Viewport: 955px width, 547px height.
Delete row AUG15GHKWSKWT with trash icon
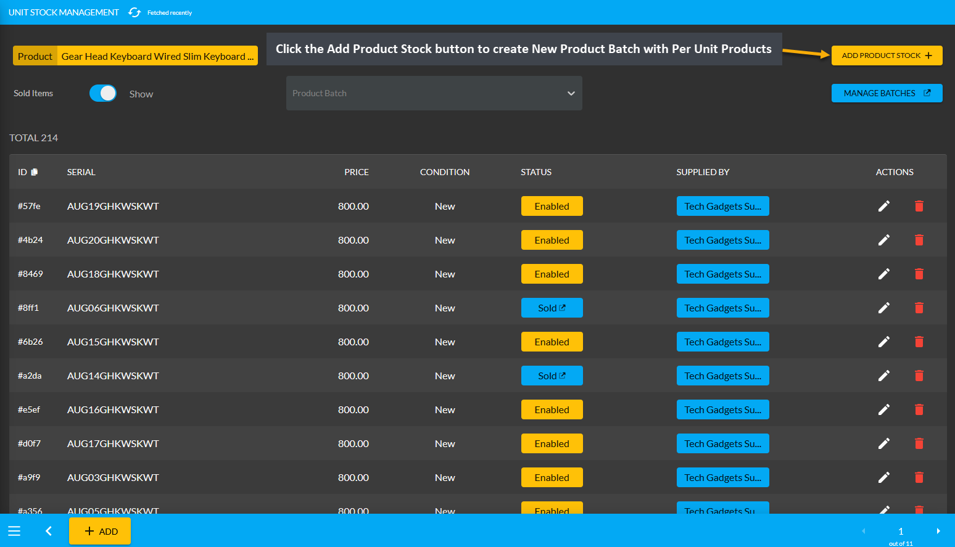[919, 342]
